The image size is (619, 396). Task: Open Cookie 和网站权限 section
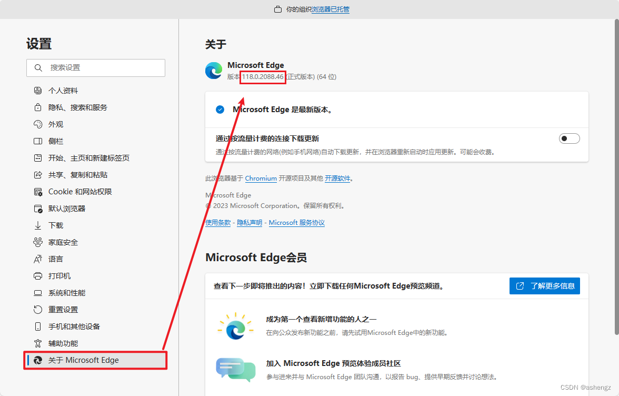[80, 192]
